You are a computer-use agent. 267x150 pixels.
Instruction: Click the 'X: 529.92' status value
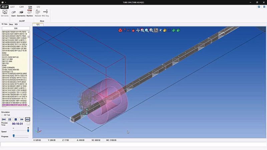pyautogui.click(x=37, y=140)
